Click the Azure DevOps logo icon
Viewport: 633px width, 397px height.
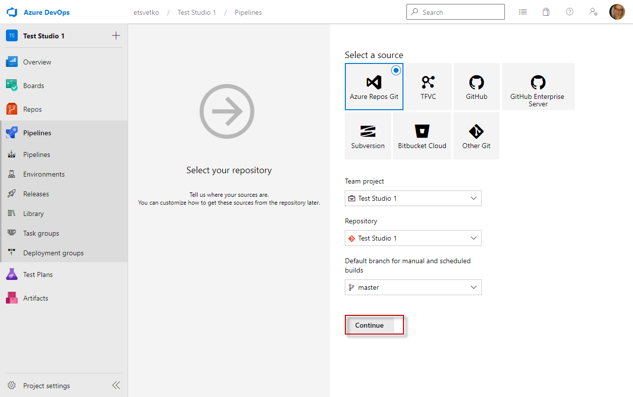[x=12, y=12]
